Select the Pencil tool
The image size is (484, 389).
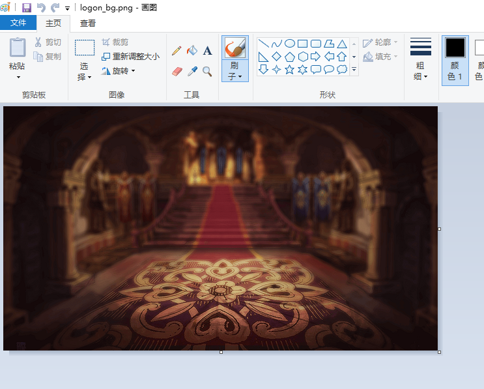tap(177, 51)
